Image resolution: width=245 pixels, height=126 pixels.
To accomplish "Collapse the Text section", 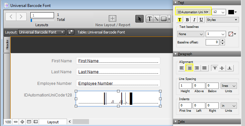I will click(175, 2).
